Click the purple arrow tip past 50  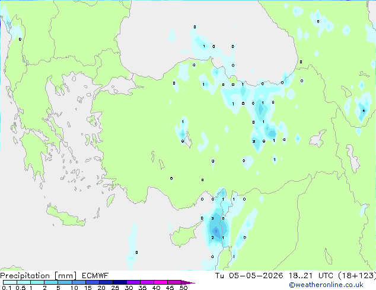[x=188, y=282]
